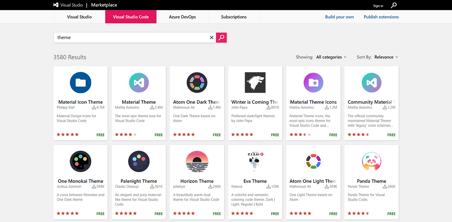Switch to the Visual Studio tab

pyautogui.click(x=79, y=17)
